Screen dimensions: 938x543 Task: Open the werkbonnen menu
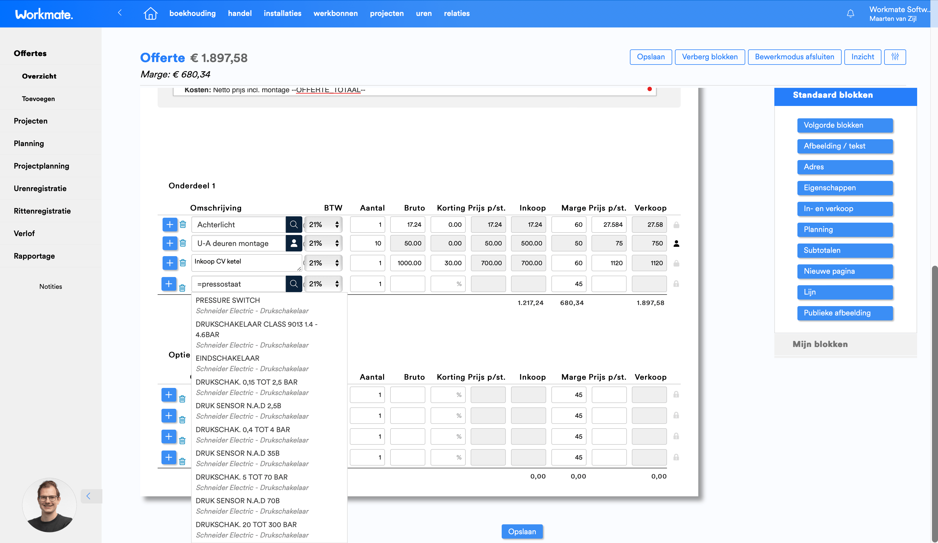[335, 13]
